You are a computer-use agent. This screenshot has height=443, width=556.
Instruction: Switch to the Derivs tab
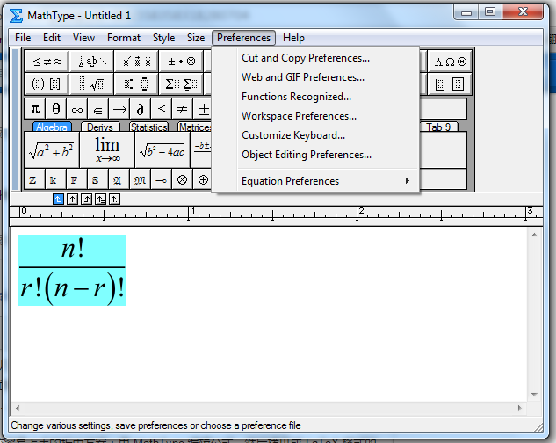(100, 127)
